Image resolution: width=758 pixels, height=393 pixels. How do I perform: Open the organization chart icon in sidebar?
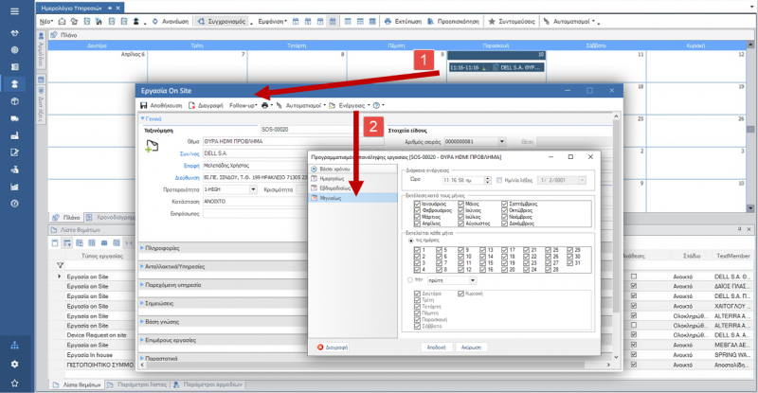[14, 345]
